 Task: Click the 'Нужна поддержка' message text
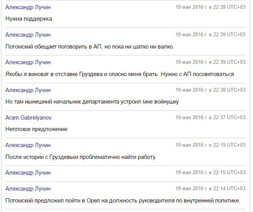pos(29,19)
